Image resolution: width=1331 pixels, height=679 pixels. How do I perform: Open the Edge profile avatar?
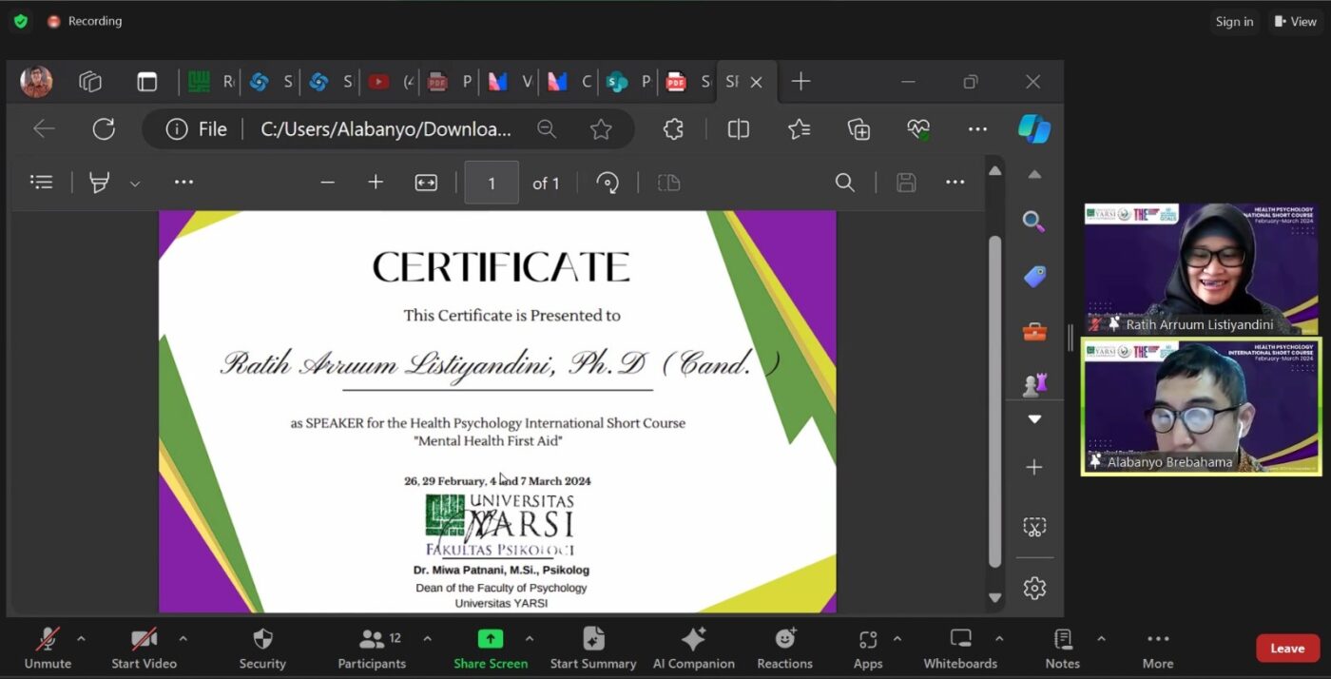(x=36, y=82)
